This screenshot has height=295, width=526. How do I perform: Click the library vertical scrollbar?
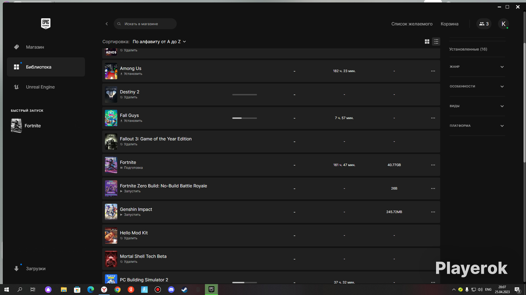[525, 103]
